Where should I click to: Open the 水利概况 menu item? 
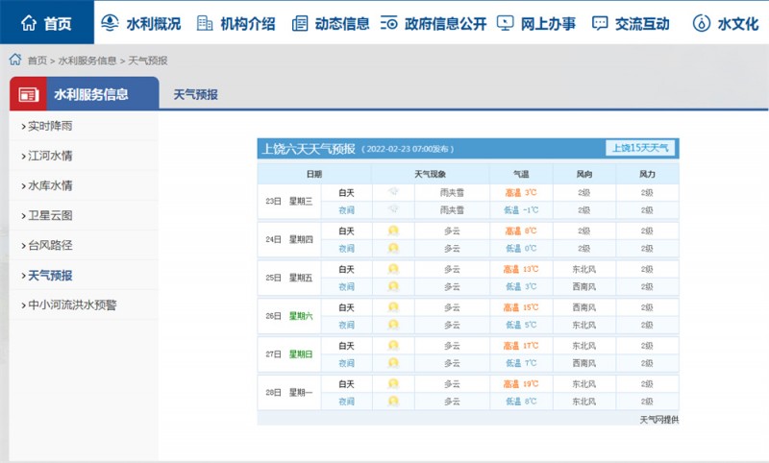pyautogui.click(x=154, y=23)
